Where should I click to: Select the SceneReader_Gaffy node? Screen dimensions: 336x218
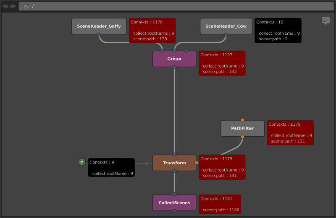pos(99,26)
